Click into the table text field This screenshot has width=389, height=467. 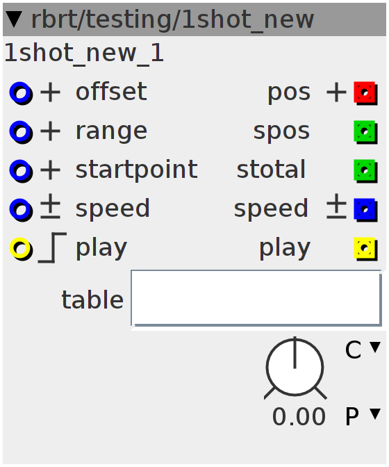click(256, 298)
